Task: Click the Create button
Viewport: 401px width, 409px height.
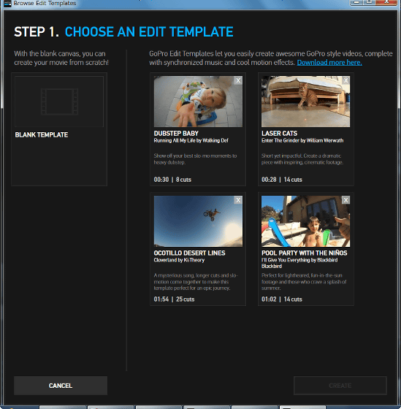Action: (x=340, y=386)
